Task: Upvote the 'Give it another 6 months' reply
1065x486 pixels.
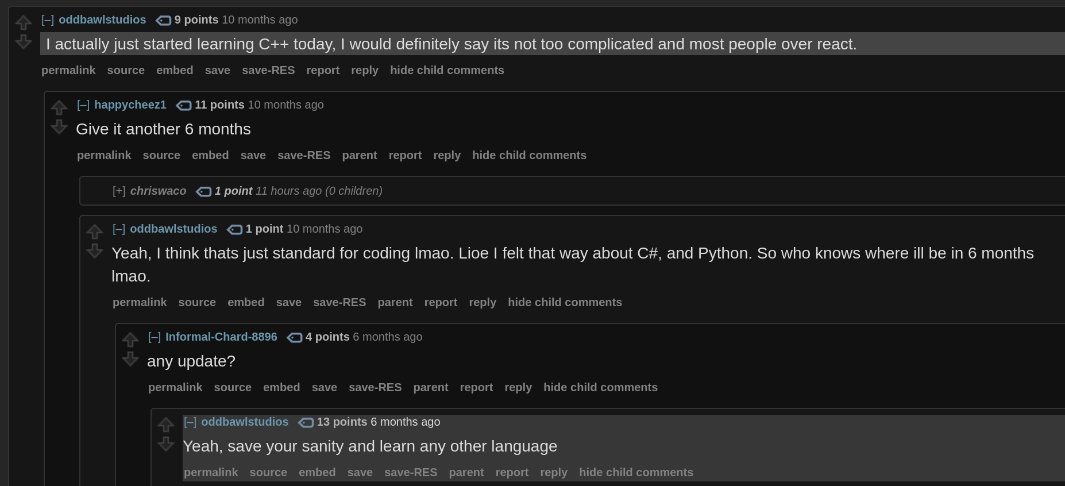Action: tap(59, 107)
